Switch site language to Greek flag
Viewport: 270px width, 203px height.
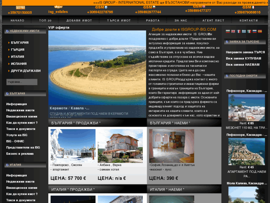pyautogui.click(x=244, y=31)
